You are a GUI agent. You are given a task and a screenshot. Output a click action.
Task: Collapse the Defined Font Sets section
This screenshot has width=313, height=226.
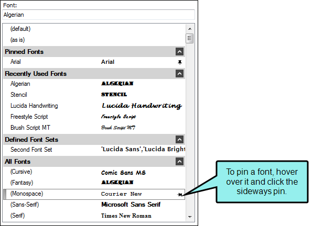[179, 140]
